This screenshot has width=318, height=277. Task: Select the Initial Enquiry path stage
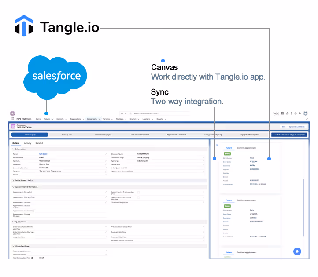[30, 135]
